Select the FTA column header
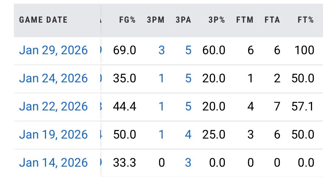 point(272,20)
